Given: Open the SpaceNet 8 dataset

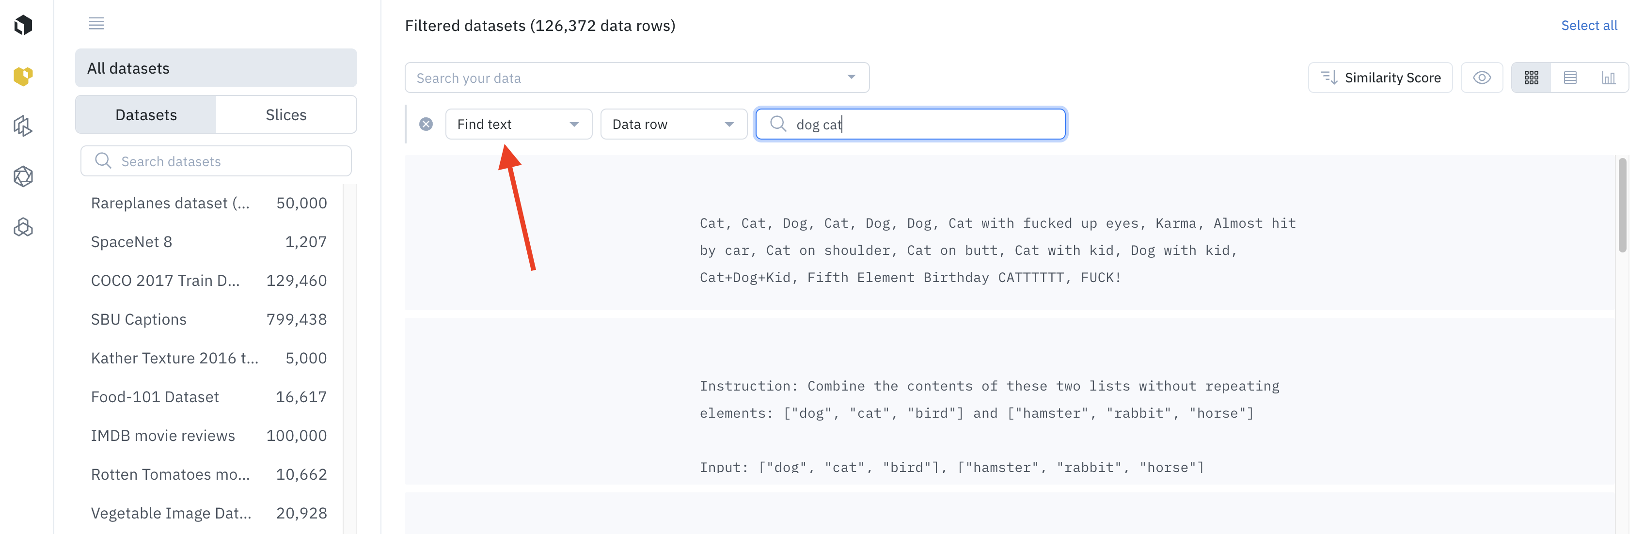Looking at the screenshot, I should [x=209, y=242].
